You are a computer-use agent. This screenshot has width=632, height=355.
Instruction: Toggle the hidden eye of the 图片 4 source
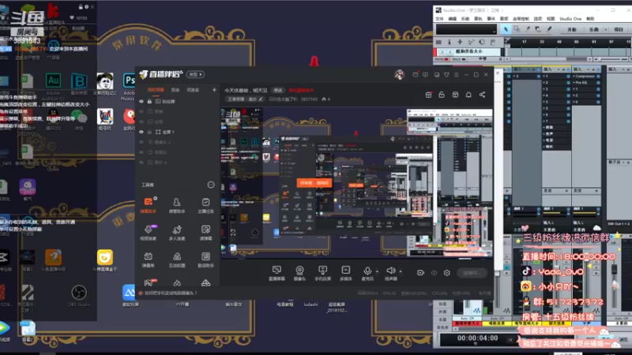click(141, 163)
